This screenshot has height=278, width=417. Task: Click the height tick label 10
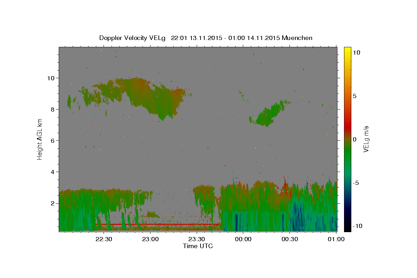(51, 78)
